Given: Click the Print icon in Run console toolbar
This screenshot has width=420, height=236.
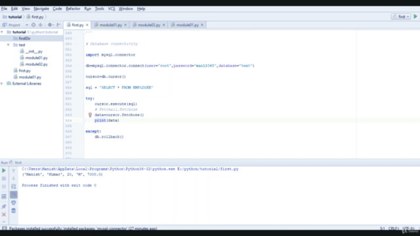Looking at the screenshot, I should [x=13, y=203].
